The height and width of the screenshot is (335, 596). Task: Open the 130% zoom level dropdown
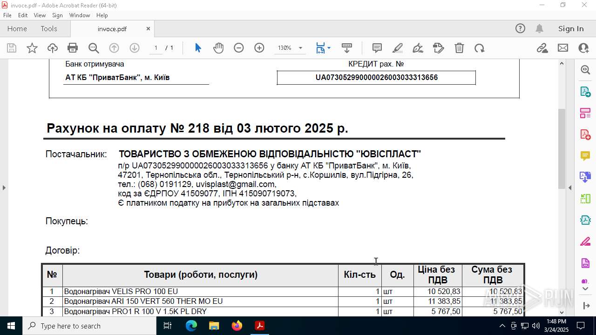[x=300, y=48]
